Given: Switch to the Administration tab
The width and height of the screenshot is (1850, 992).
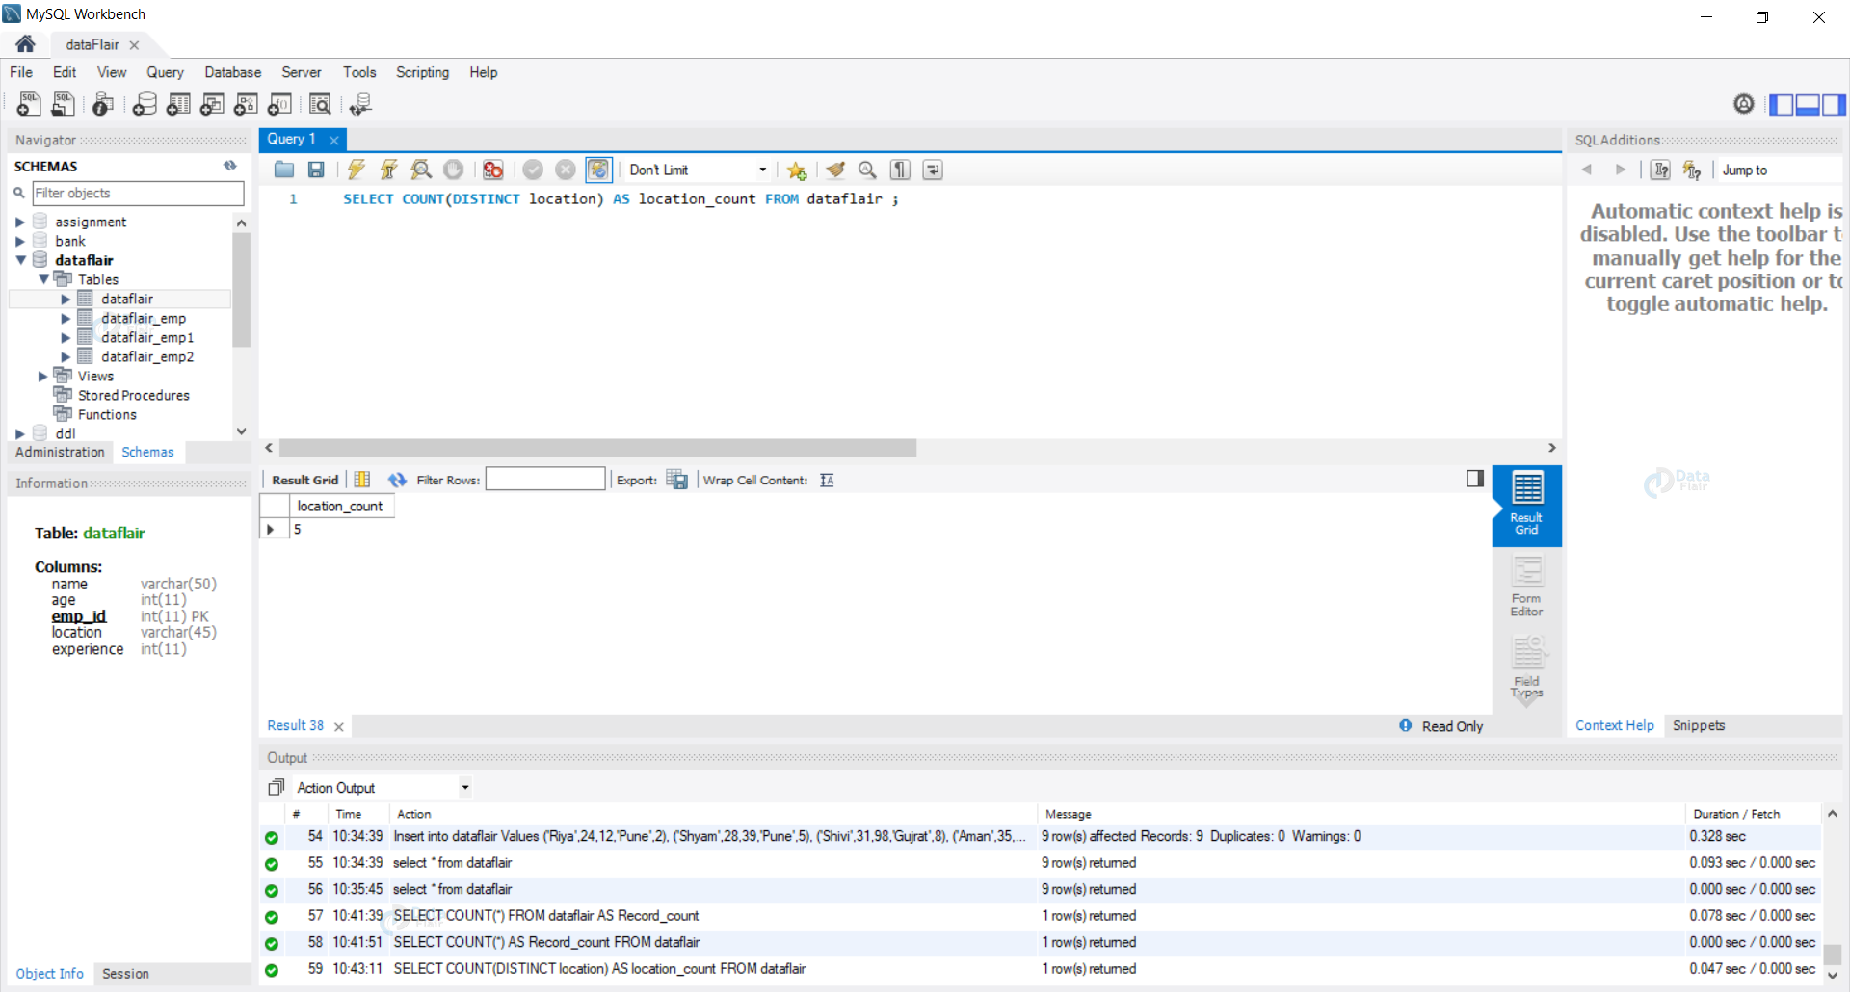Looking at the screenshot, I should [60, 452].
